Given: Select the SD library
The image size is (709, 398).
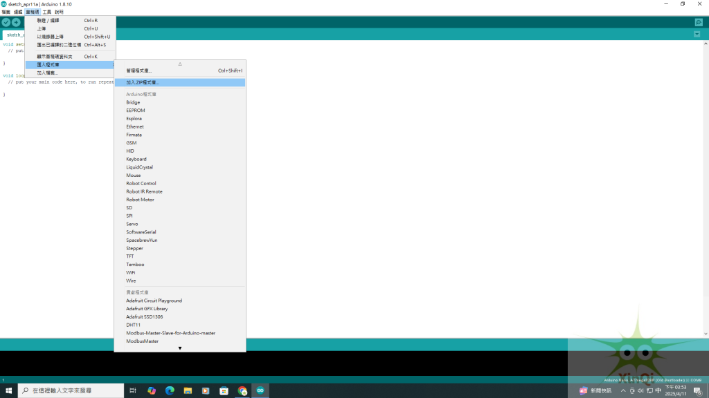Looking at the screenshot, I should pyautogui.click(x=180, y=208).
